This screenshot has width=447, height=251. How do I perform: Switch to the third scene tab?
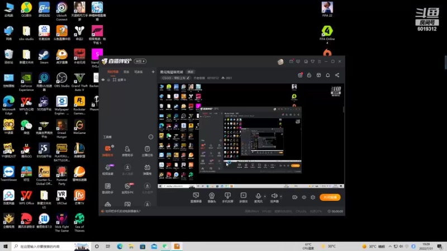click(x=138, y=72)
